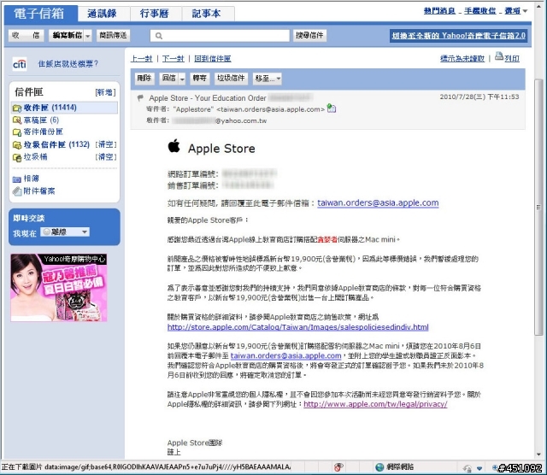The image size is (547, 475).
Task: Click the 垃圾信件匣 spam folder icon
Action: click(17, 144)
